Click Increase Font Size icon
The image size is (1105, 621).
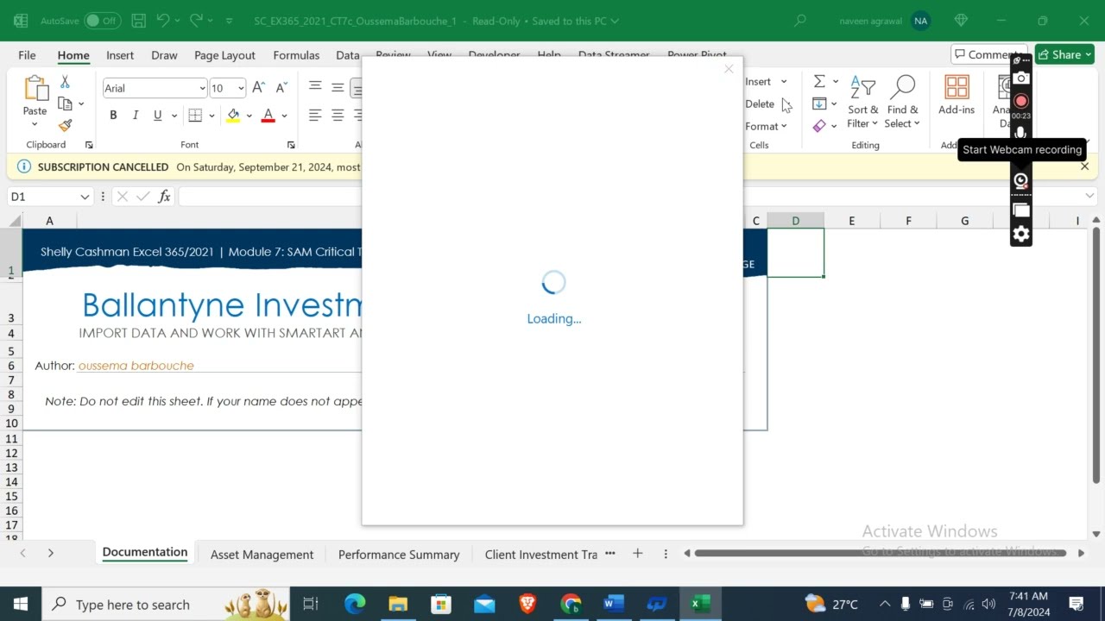click(x=259, y=88)
